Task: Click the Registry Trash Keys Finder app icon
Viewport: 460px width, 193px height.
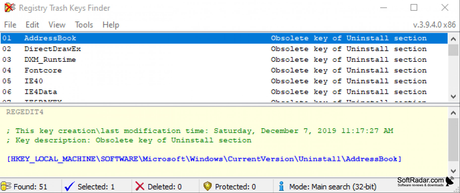Action: coord(10,8)
